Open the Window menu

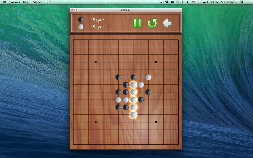[38, 2]
